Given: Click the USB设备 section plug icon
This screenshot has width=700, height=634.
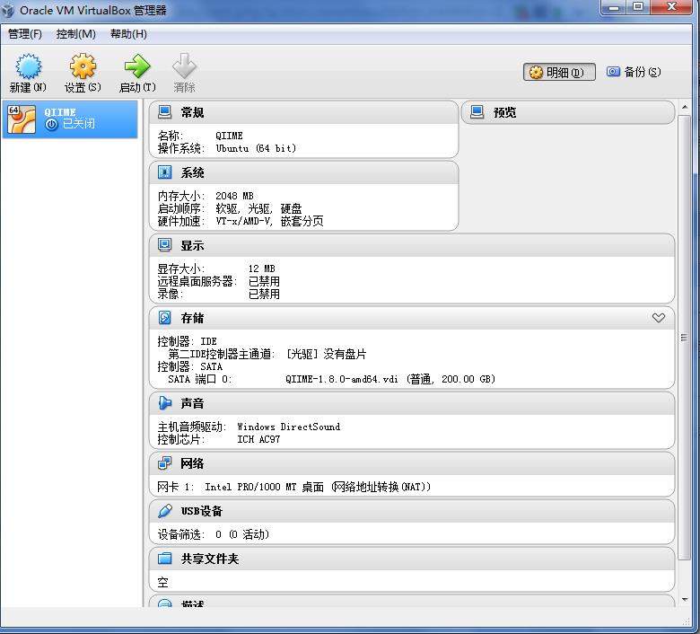Looking at the screenshot, I should tap(165, 511).
